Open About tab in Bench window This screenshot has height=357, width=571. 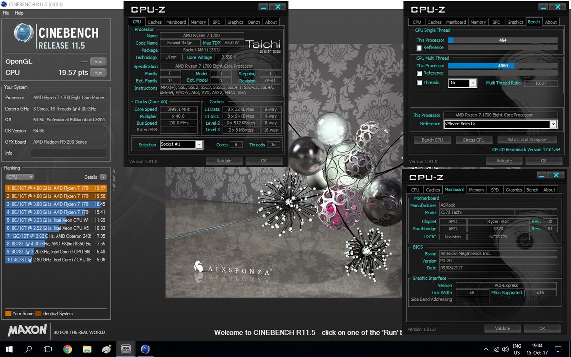point(551,22)
